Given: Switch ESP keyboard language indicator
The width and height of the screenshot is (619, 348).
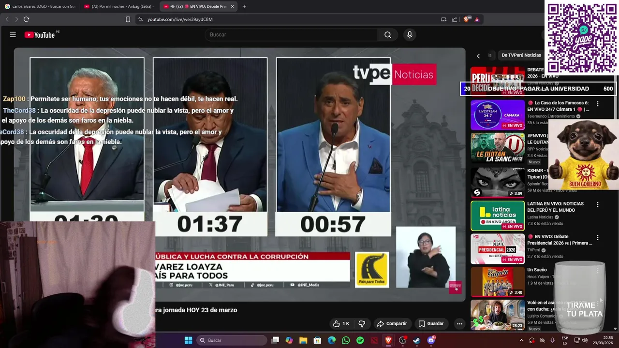Looking at the screenshot, I should point(565,340).
